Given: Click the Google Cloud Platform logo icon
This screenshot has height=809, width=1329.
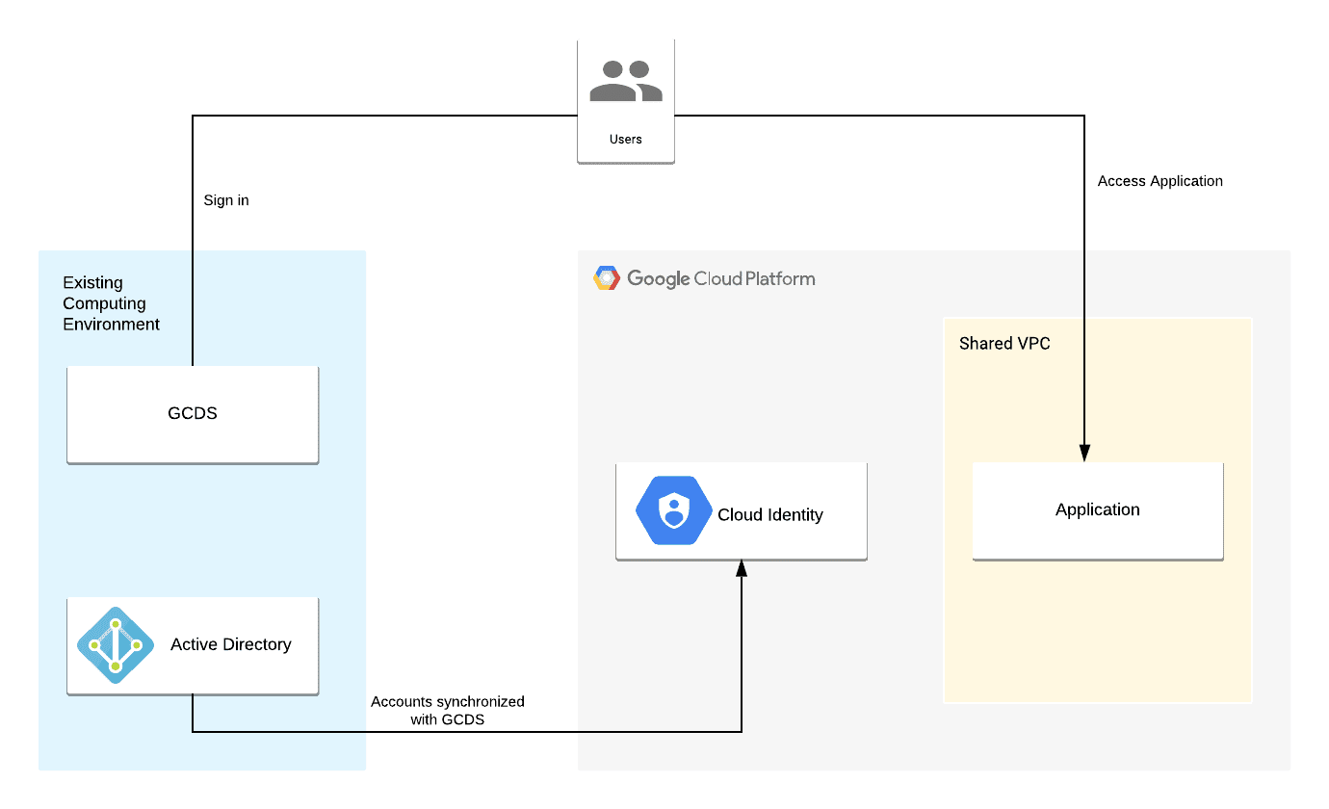Looking at the screenshot, I should tap(607, 278).
